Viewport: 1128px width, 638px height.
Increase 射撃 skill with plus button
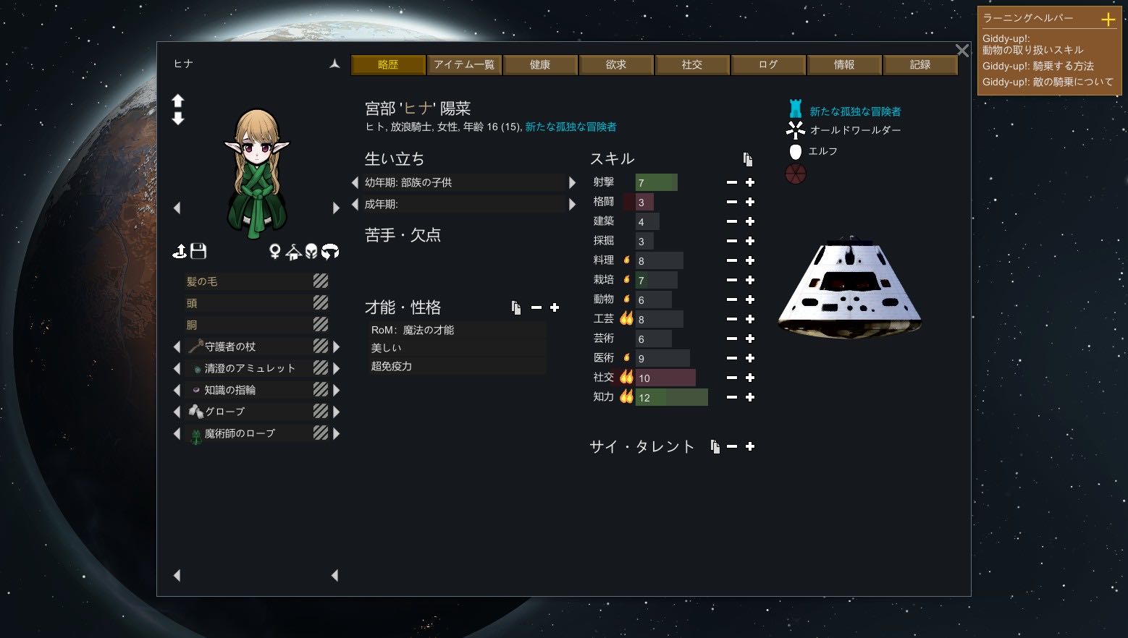(x=750, y=182)
